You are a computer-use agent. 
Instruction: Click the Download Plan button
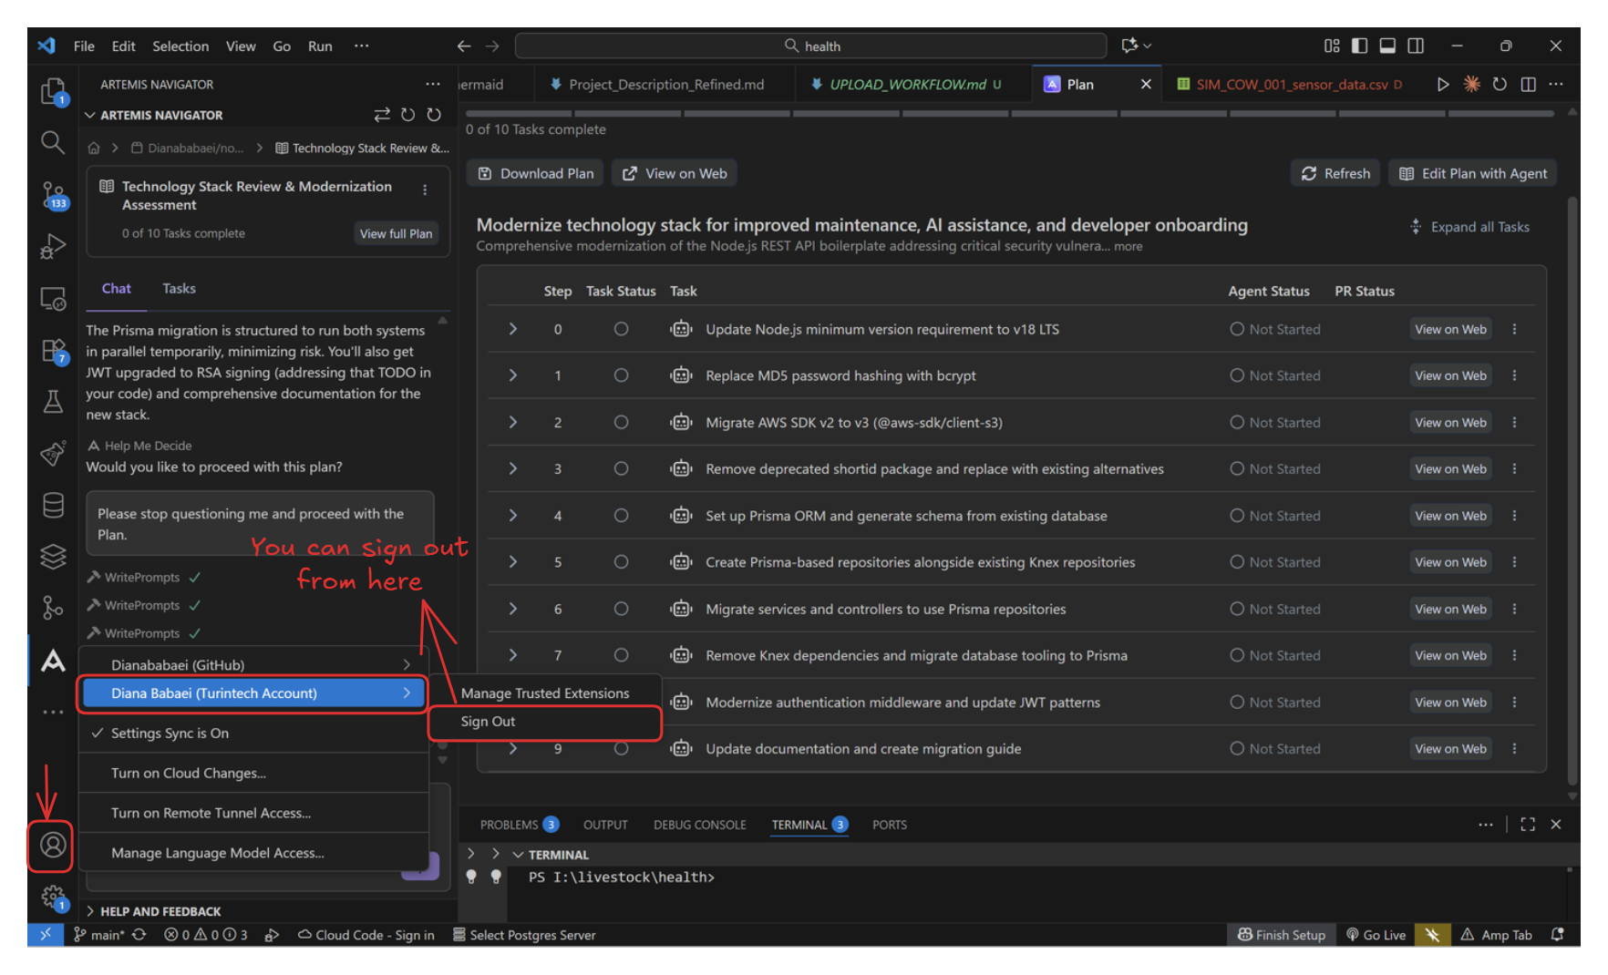pyautogui.click(x=536, y=173)
